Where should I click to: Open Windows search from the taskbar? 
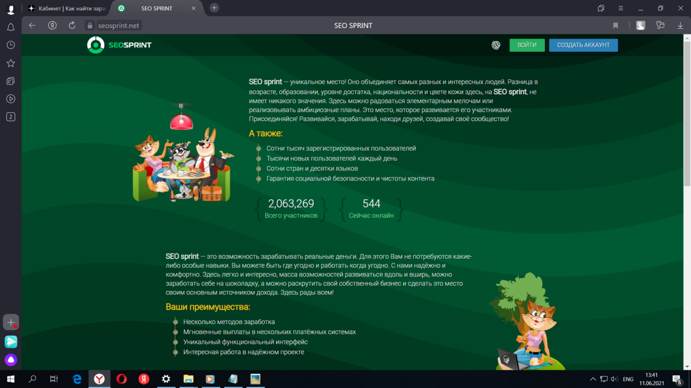coord(32,379)
